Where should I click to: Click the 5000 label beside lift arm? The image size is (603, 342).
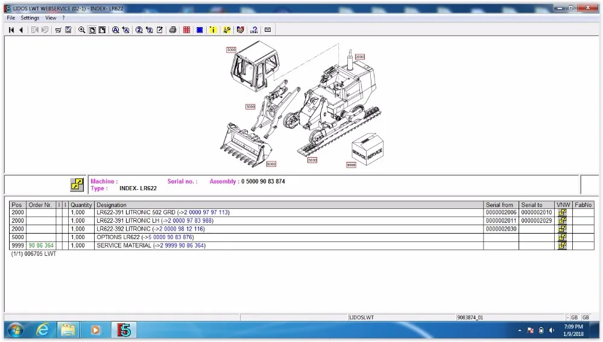(x=250, y=107)
